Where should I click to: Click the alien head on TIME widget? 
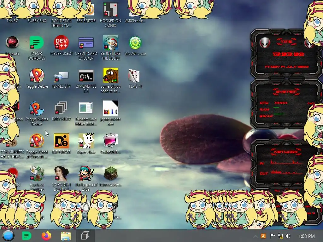point(265,43)
